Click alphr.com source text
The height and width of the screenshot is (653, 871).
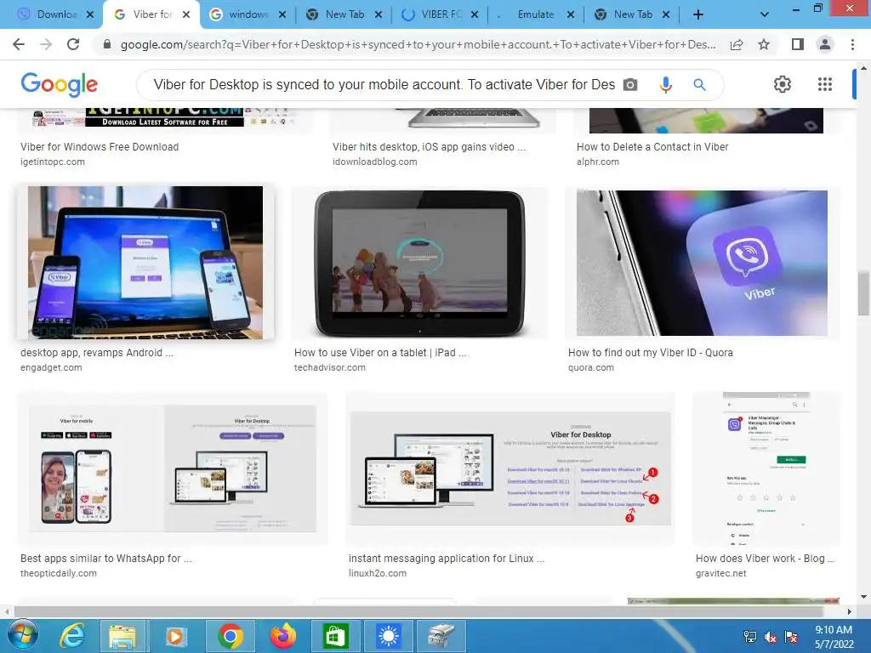pos(598,162)
